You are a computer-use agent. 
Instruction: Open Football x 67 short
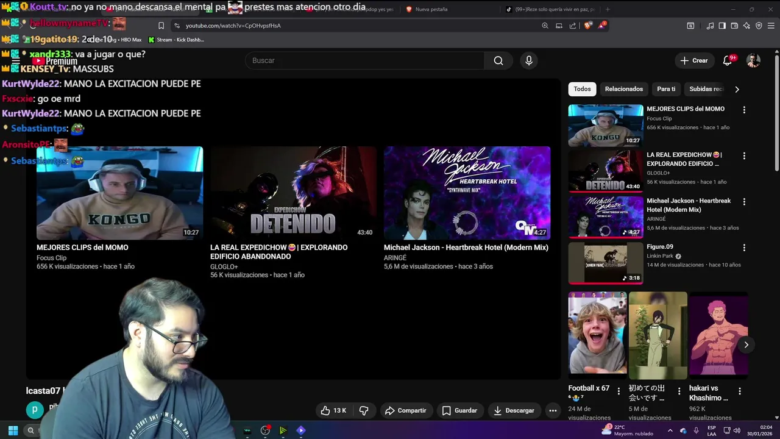coord(597,332)
